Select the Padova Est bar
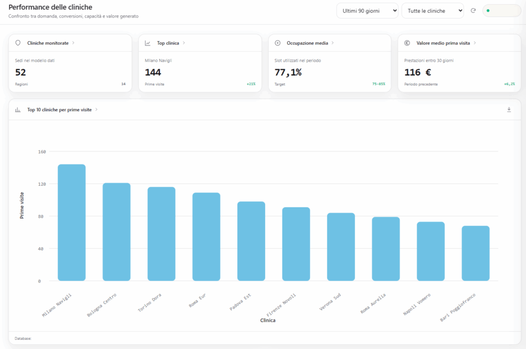The image size is (526, 349). coord(251,241)
